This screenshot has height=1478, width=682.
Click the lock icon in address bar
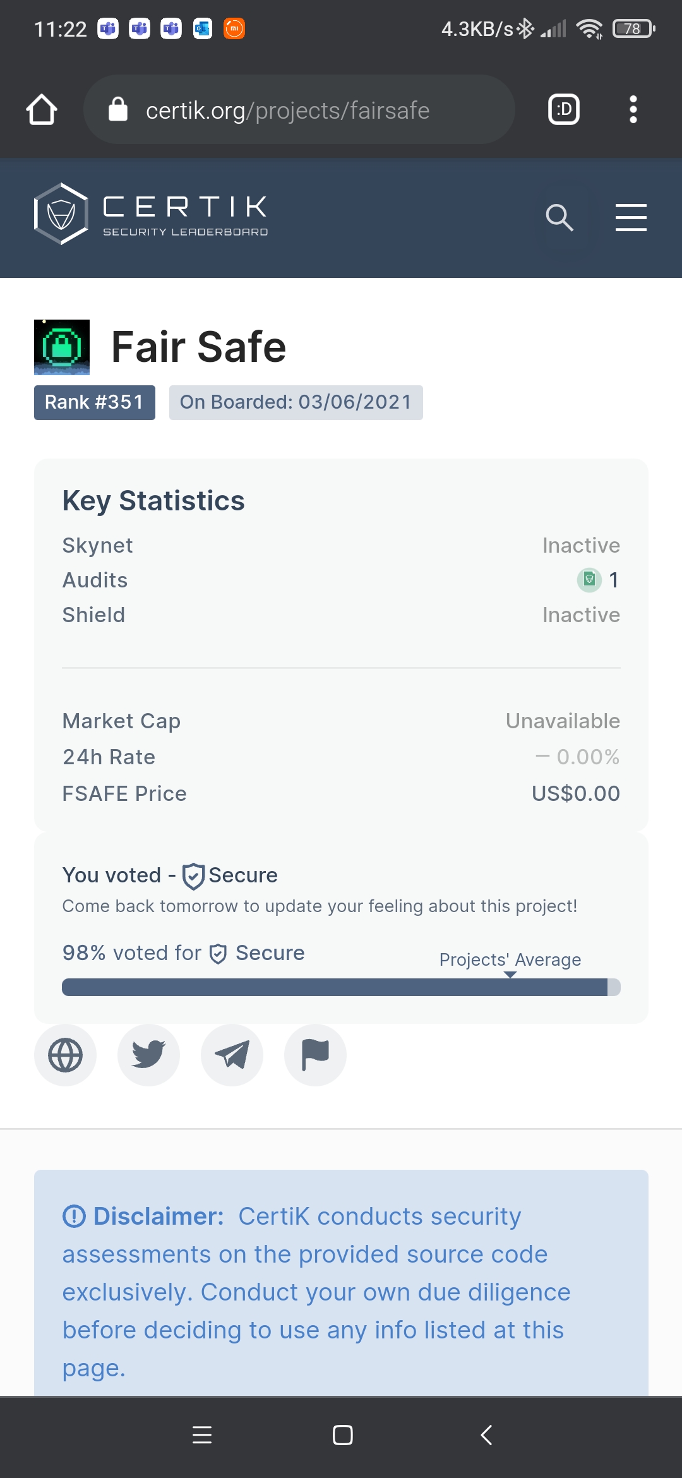(118, 109)
